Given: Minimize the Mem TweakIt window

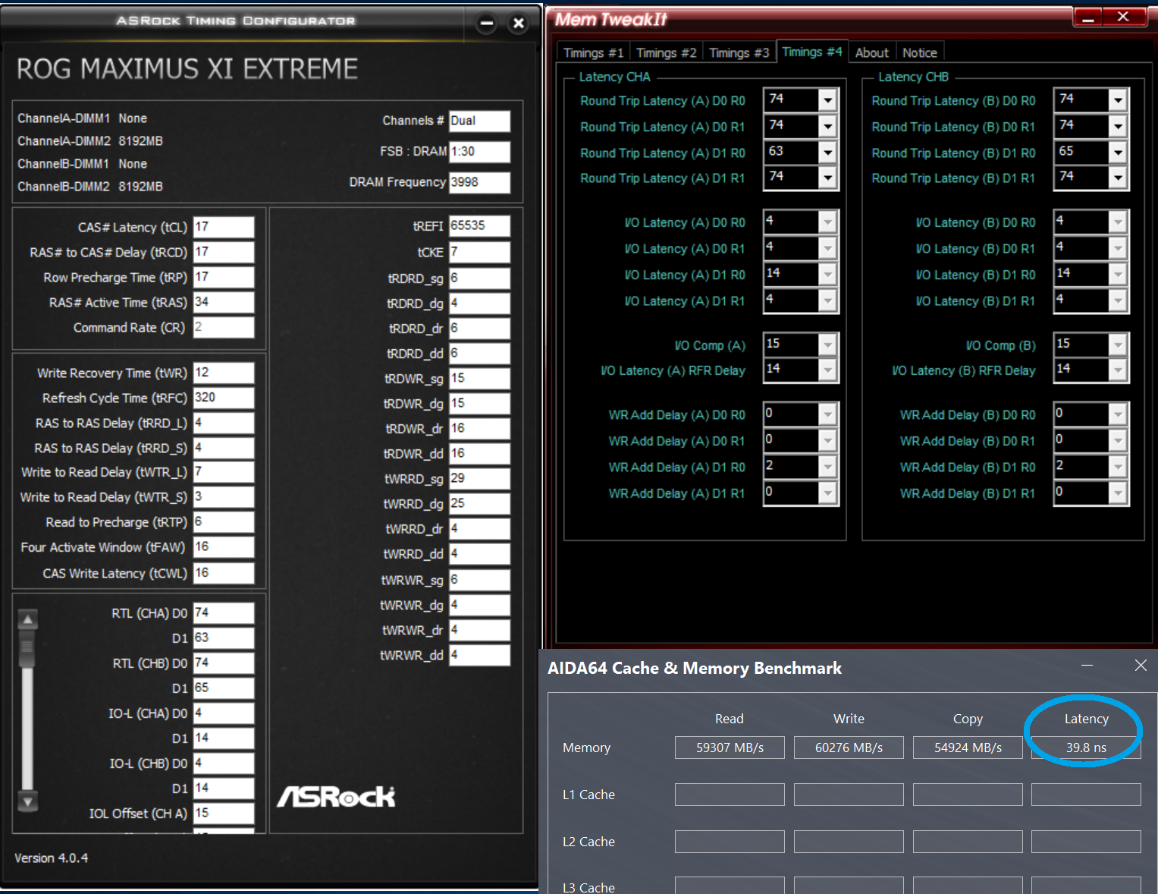Looking at the screenshot, I should click(1088, 17).
